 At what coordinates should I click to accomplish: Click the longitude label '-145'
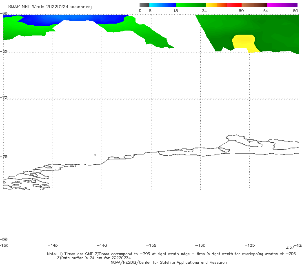click(x=53, y=245)
